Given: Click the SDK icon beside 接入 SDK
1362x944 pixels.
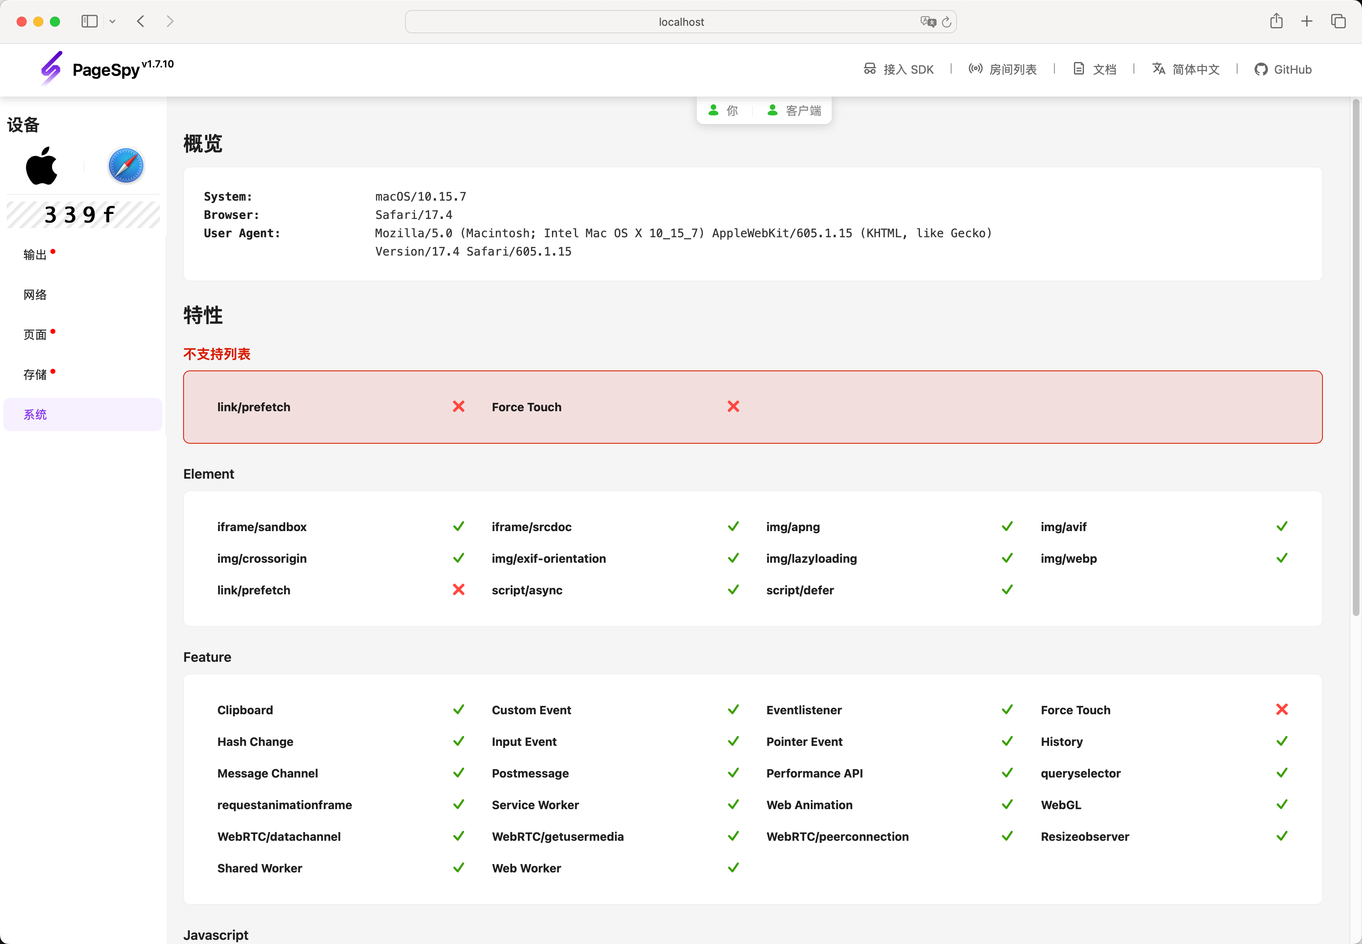Looking at the screenshot, I should (870, 69).
